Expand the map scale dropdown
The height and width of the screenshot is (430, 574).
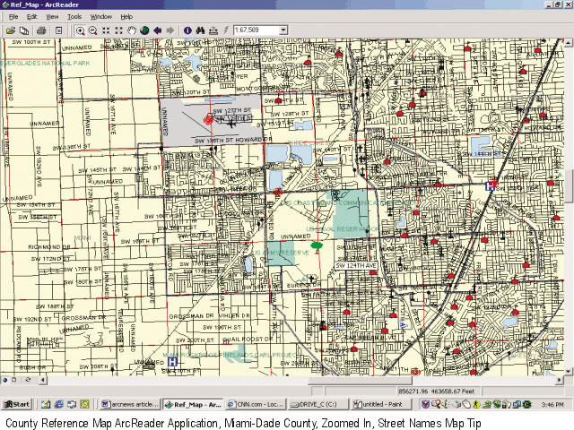tap(283, 30)
